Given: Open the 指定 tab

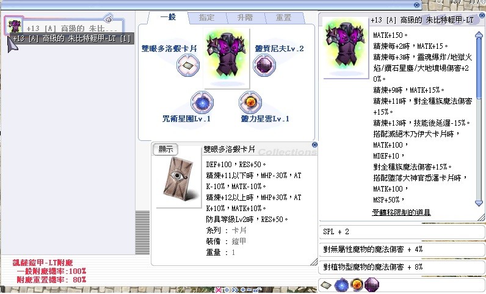Looking at the screenshot, I should click(x=207, y=18).
